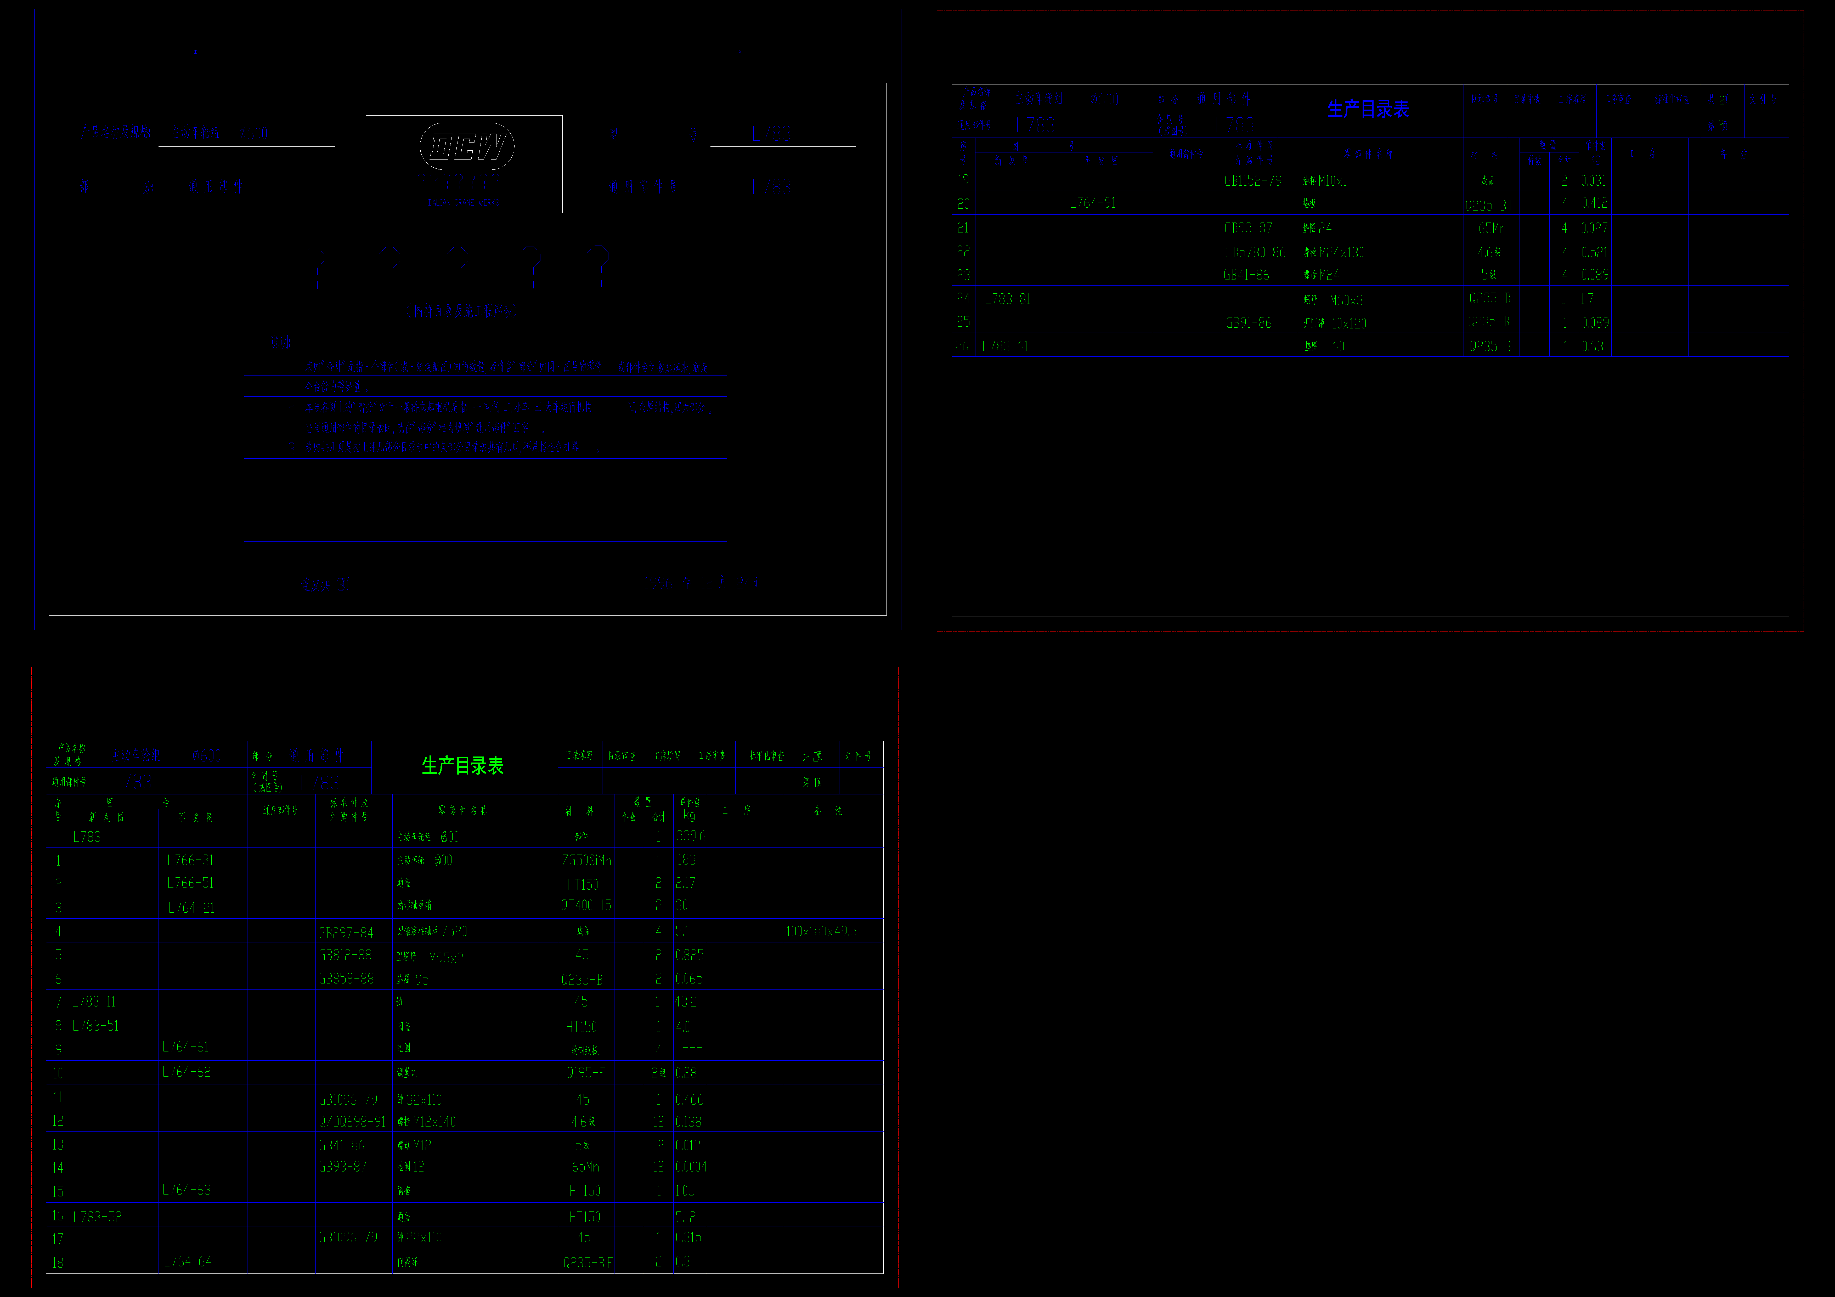Select drawing number L764-91

pyautogui.click(x=1093, y=203)
